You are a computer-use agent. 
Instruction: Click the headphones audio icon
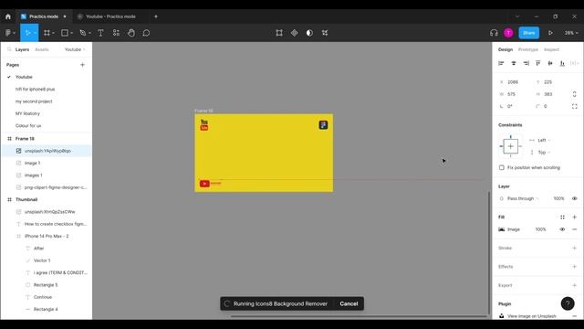[x=494, y=33]
